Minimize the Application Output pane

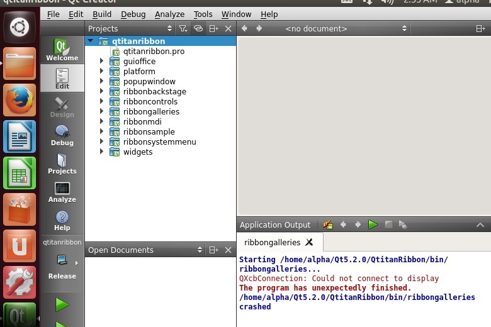(480, 224)
